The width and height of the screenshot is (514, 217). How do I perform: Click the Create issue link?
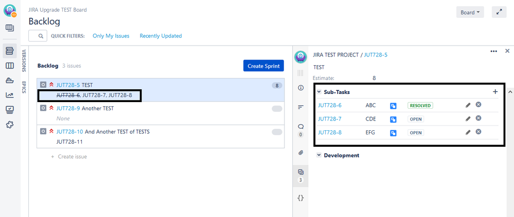[69, 156]
